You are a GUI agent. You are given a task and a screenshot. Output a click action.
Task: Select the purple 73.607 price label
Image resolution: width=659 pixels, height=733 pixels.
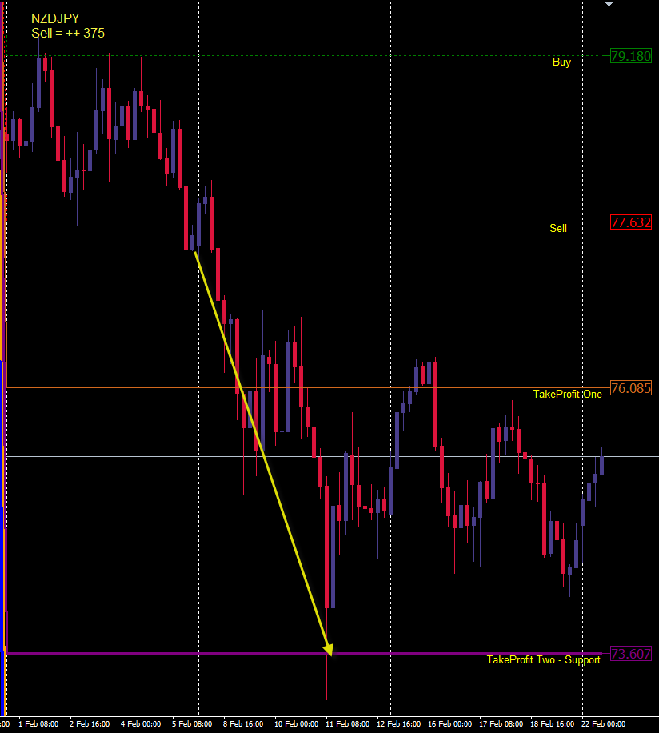pyautogui.click(x=631, y=654)
